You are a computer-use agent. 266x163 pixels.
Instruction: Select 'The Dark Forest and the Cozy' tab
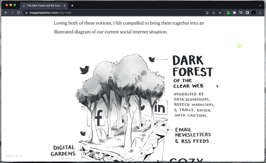[43, 6]
